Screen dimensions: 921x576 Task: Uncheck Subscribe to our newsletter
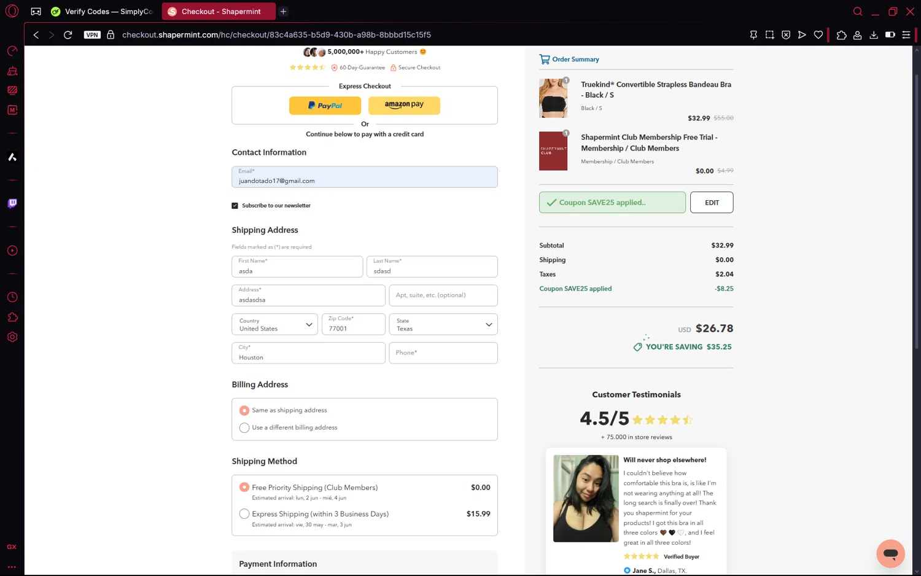(x=235, y=206)
